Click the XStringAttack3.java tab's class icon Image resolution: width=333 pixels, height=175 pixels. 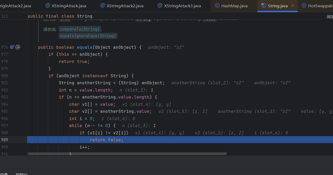coord(160,5)
